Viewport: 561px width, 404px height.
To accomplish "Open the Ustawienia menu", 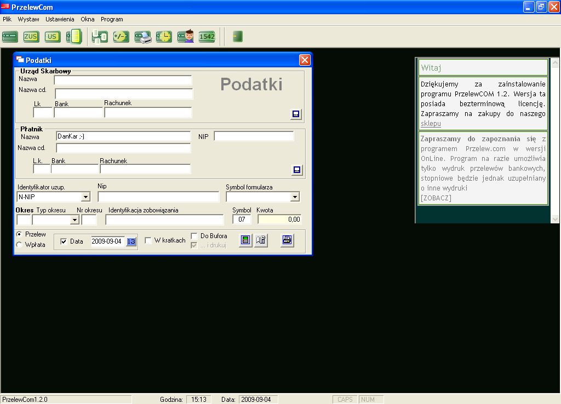I will (x=60, y=19).
